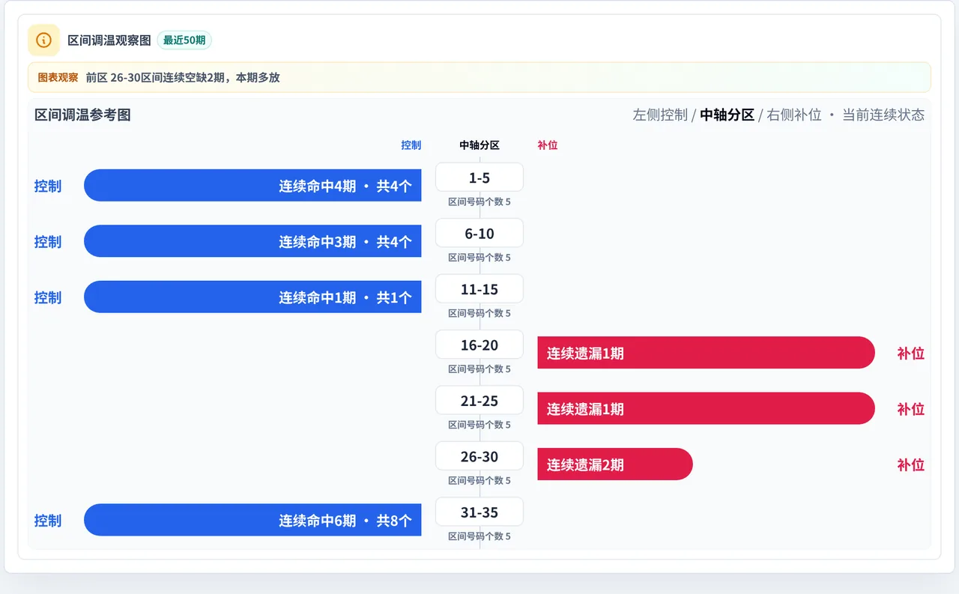Click 左侧控制 in the chart legend
Image resolution: width=959 pixels, height=594 pixels.
(x=660, y=115)
